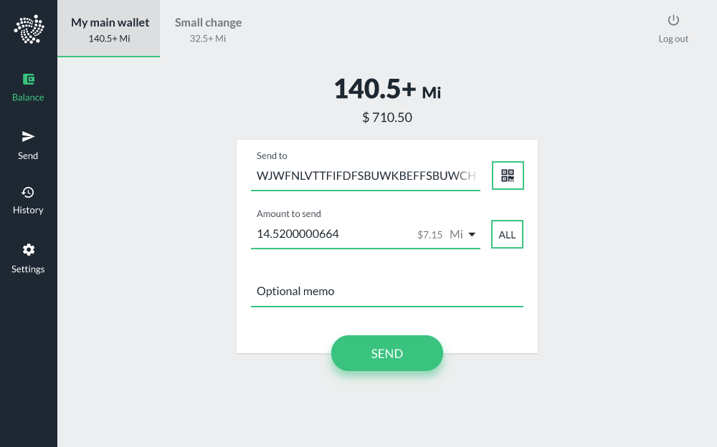The image size is (717, 447).
Task: Scan address with the QR code button
Action: click(x=508, y=176)
